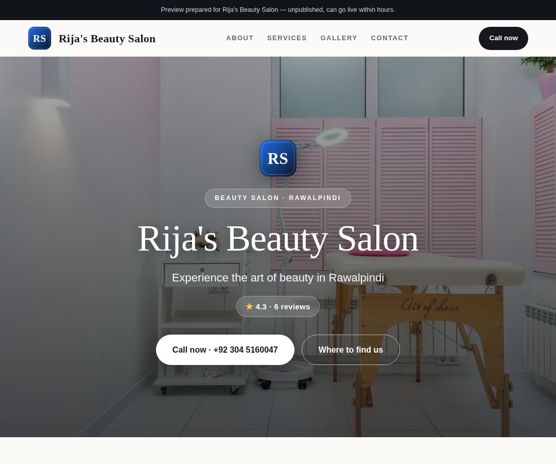Go to the Services menu item
This screenshot has height=464, width=556.
click(287, 38)
